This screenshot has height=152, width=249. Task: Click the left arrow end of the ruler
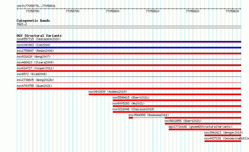click(x=17, y=9)
